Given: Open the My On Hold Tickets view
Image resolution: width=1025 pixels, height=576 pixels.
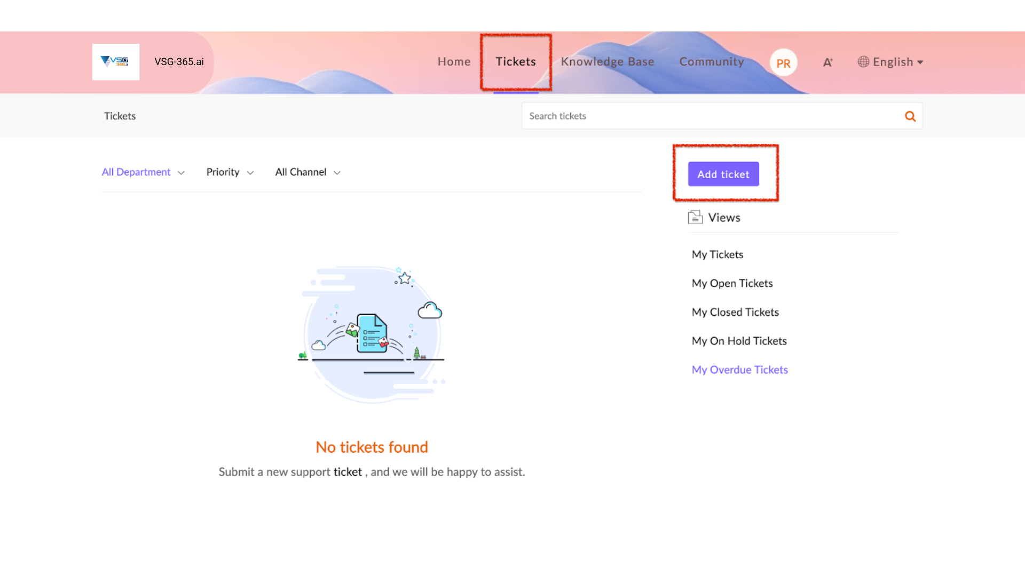Looking at the screenshot, I should pyautogui.click(x=739, y=341).
